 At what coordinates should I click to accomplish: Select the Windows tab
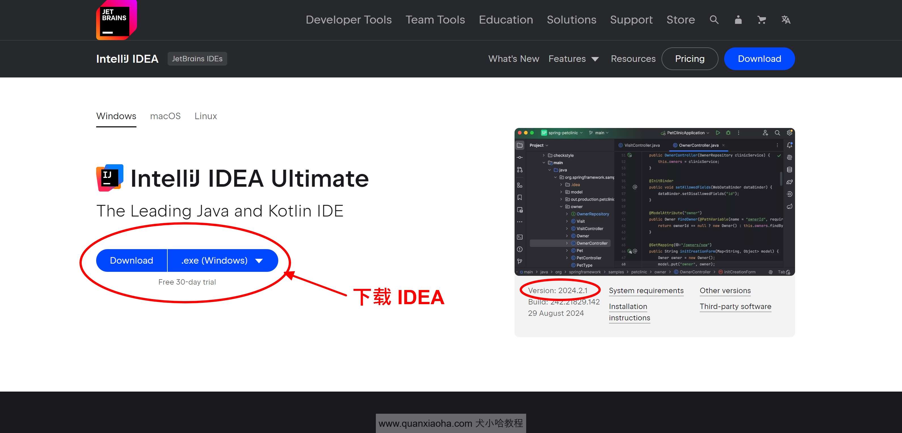coord(116,116)
